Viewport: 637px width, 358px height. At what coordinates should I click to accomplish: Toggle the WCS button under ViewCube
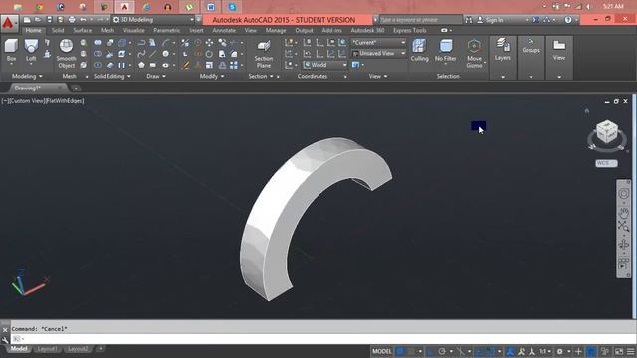pyautogui.click(x=606, y=163)
